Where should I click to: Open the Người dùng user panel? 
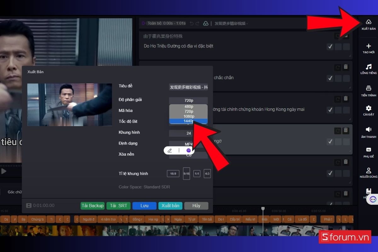point(369,173)
